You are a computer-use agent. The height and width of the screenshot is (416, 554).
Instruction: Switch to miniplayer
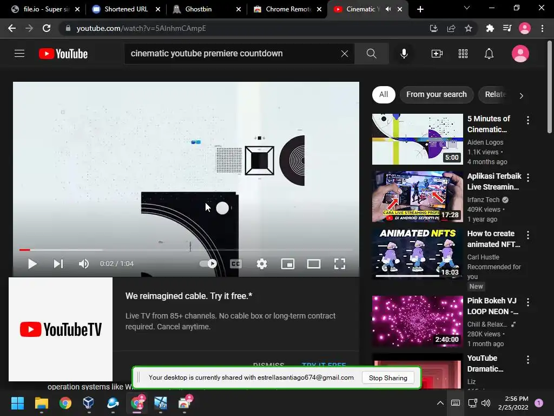288,264
